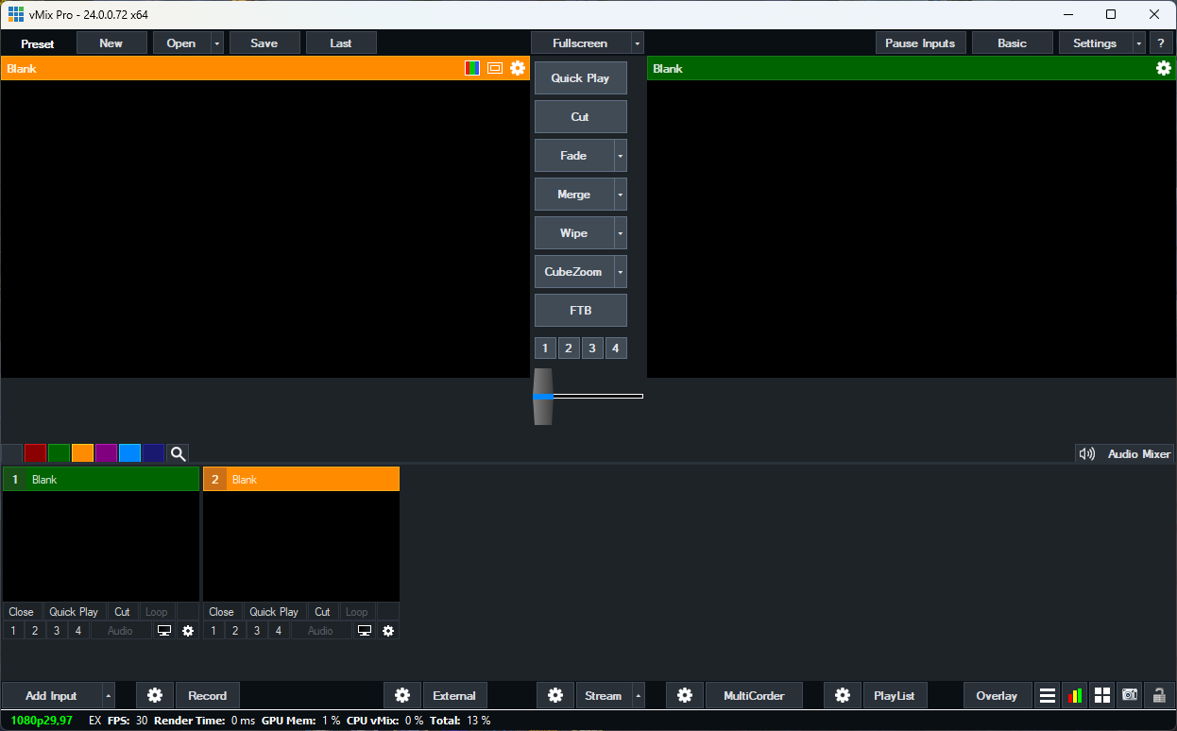Open the Audio Mixer speaker icon
Image resolution: width=1177 pixels, height=731 pixels.
(1086, 453)
